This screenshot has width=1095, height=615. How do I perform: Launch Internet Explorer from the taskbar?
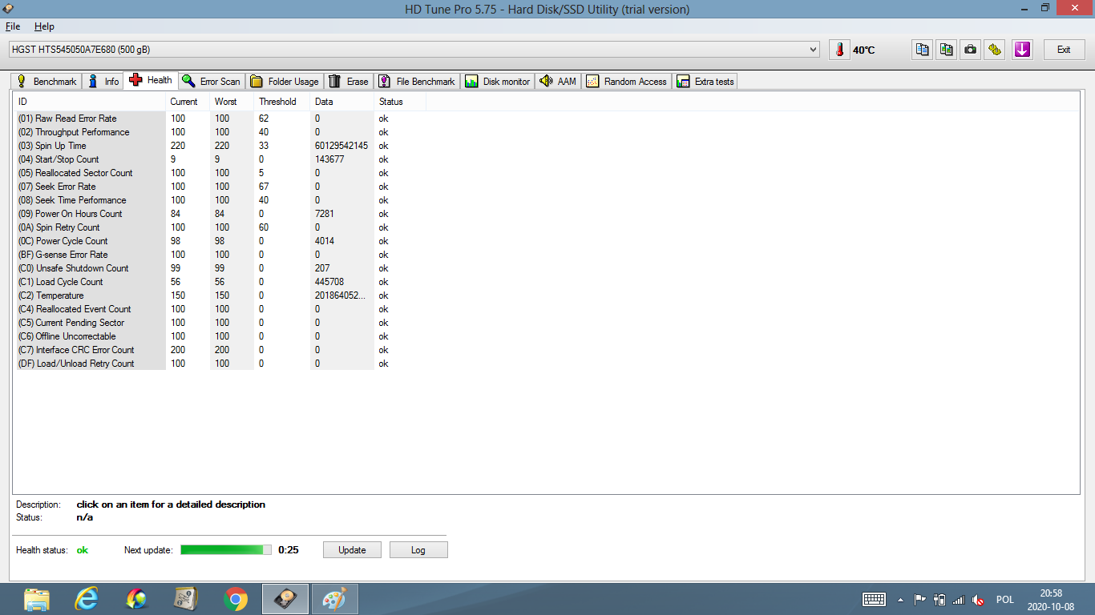pyautogui.click(x=87, y=599)
